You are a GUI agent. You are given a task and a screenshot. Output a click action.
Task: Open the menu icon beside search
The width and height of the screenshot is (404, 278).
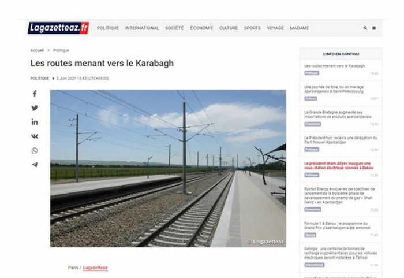click(374, 28)
